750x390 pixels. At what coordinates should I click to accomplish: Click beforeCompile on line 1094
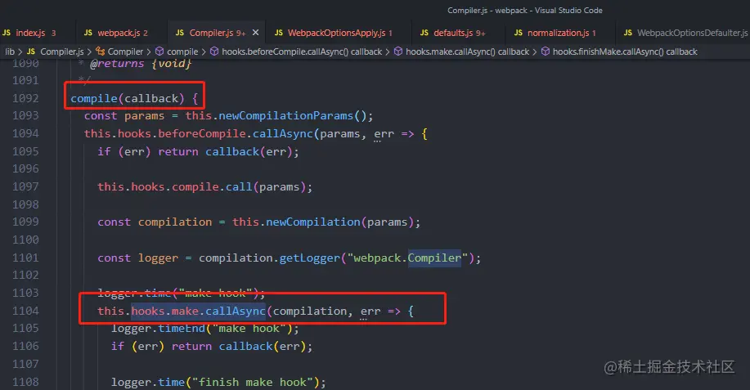pos(201,133)
